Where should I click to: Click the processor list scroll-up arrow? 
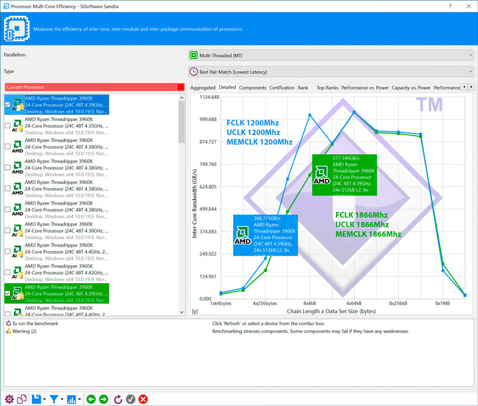click(x=182, y=98)
